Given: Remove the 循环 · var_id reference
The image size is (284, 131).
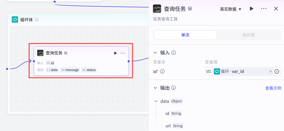Looking at the screenshot, I should (271, 72).
